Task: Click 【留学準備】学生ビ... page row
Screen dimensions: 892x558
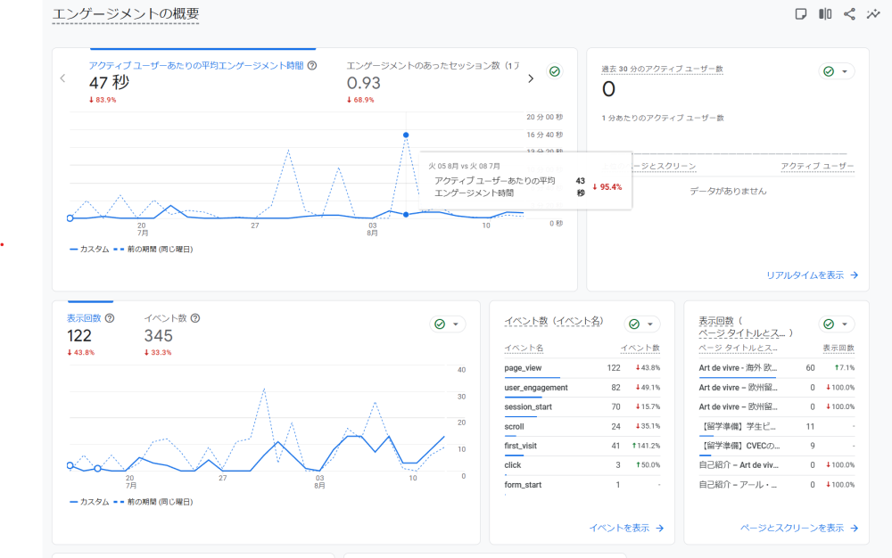Action: pyautogui.click(x=777, y=426)
